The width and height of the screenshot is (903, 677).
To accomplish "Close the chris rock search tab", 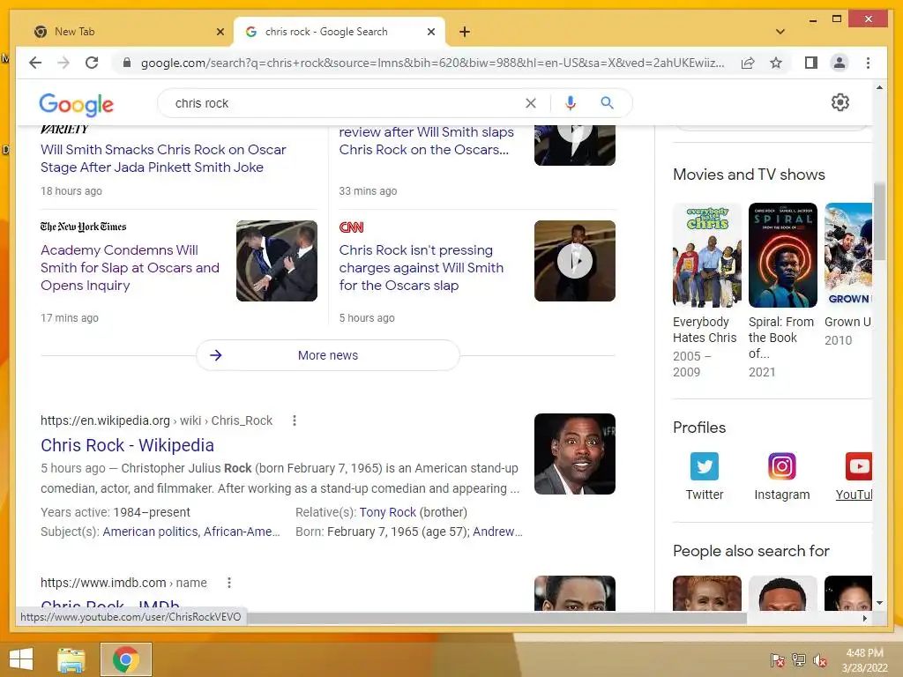I will (x=430, y=32).
